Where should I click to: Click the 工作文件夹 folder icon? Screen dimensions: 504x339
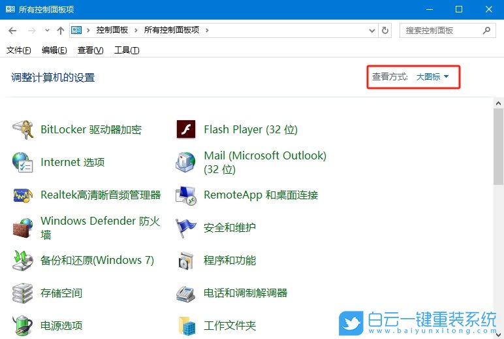pos(187,326)
